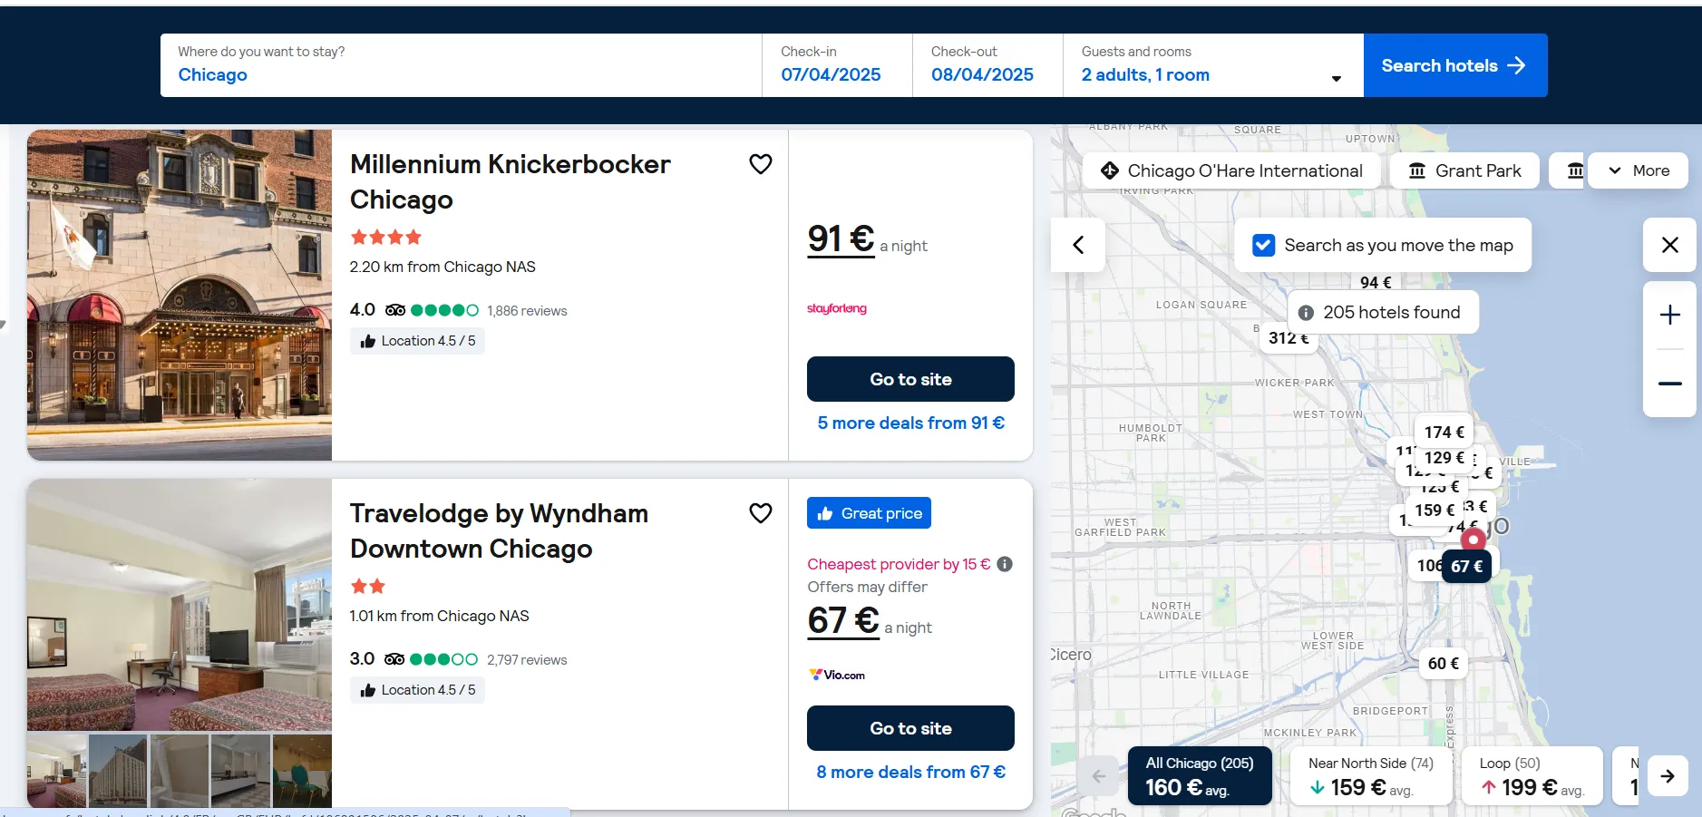Favorite Travelodge by Wyndham using the heart
The height and width of the screenshot is (817, 1702).
click(760, 512)
